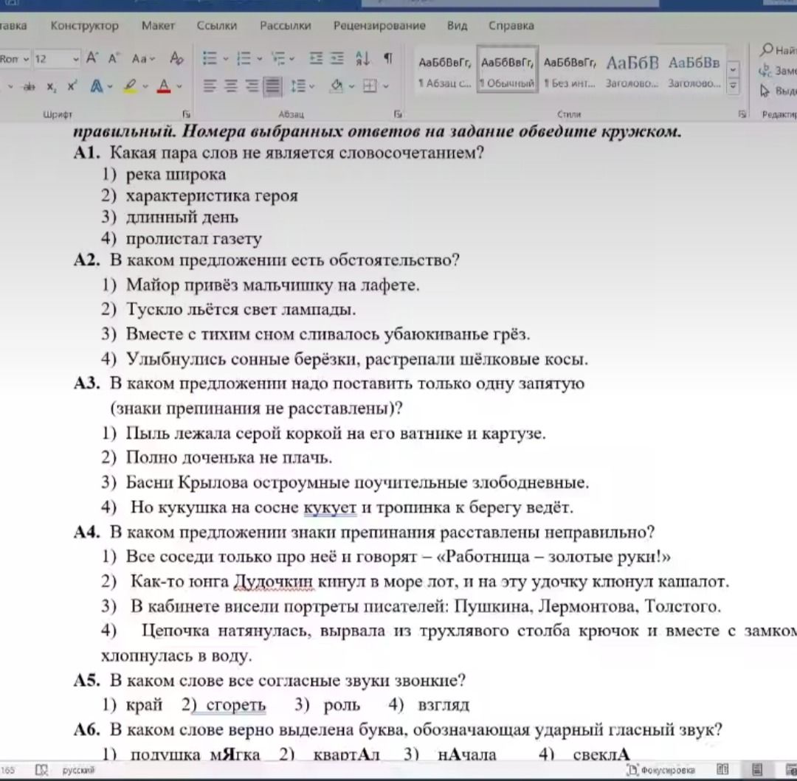This screenshot has width=797, height=781.
Task: Click the Clear All Formatting icon
Action: 176,59
